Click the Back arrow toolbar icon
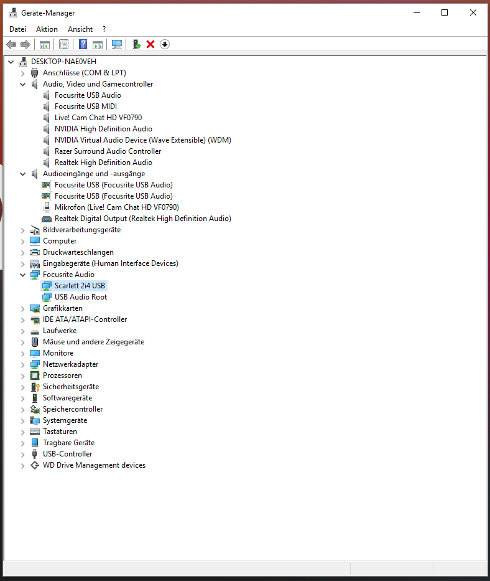Image resolution: width=490 pixels, height=581 pixels. [x=11, y=44]
